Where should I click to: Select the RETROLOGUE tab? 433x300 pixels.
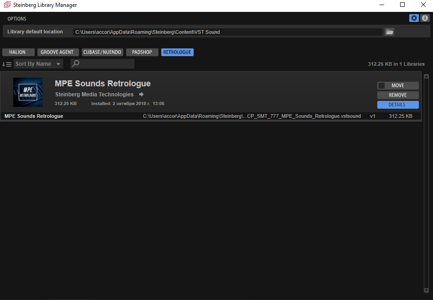click(x=177, y=52)
